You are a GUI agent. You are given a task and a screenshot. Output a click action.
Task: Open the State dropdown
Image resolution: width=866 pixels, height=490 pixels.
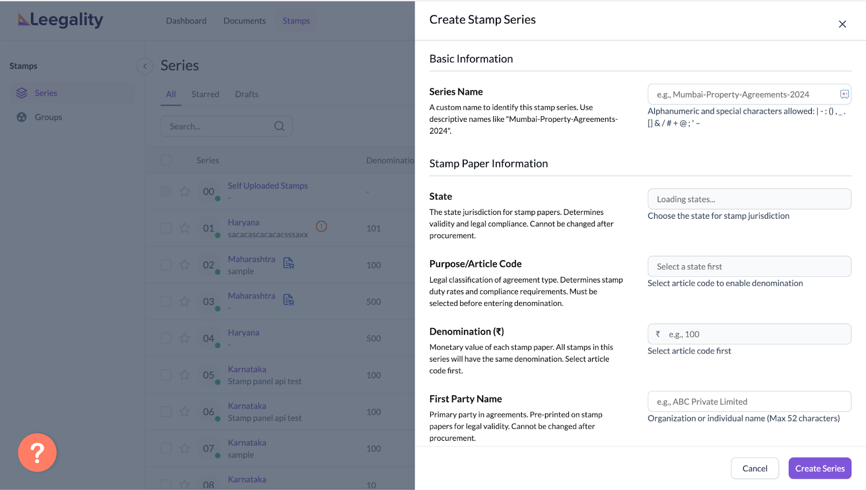click(x=749, y=199)
